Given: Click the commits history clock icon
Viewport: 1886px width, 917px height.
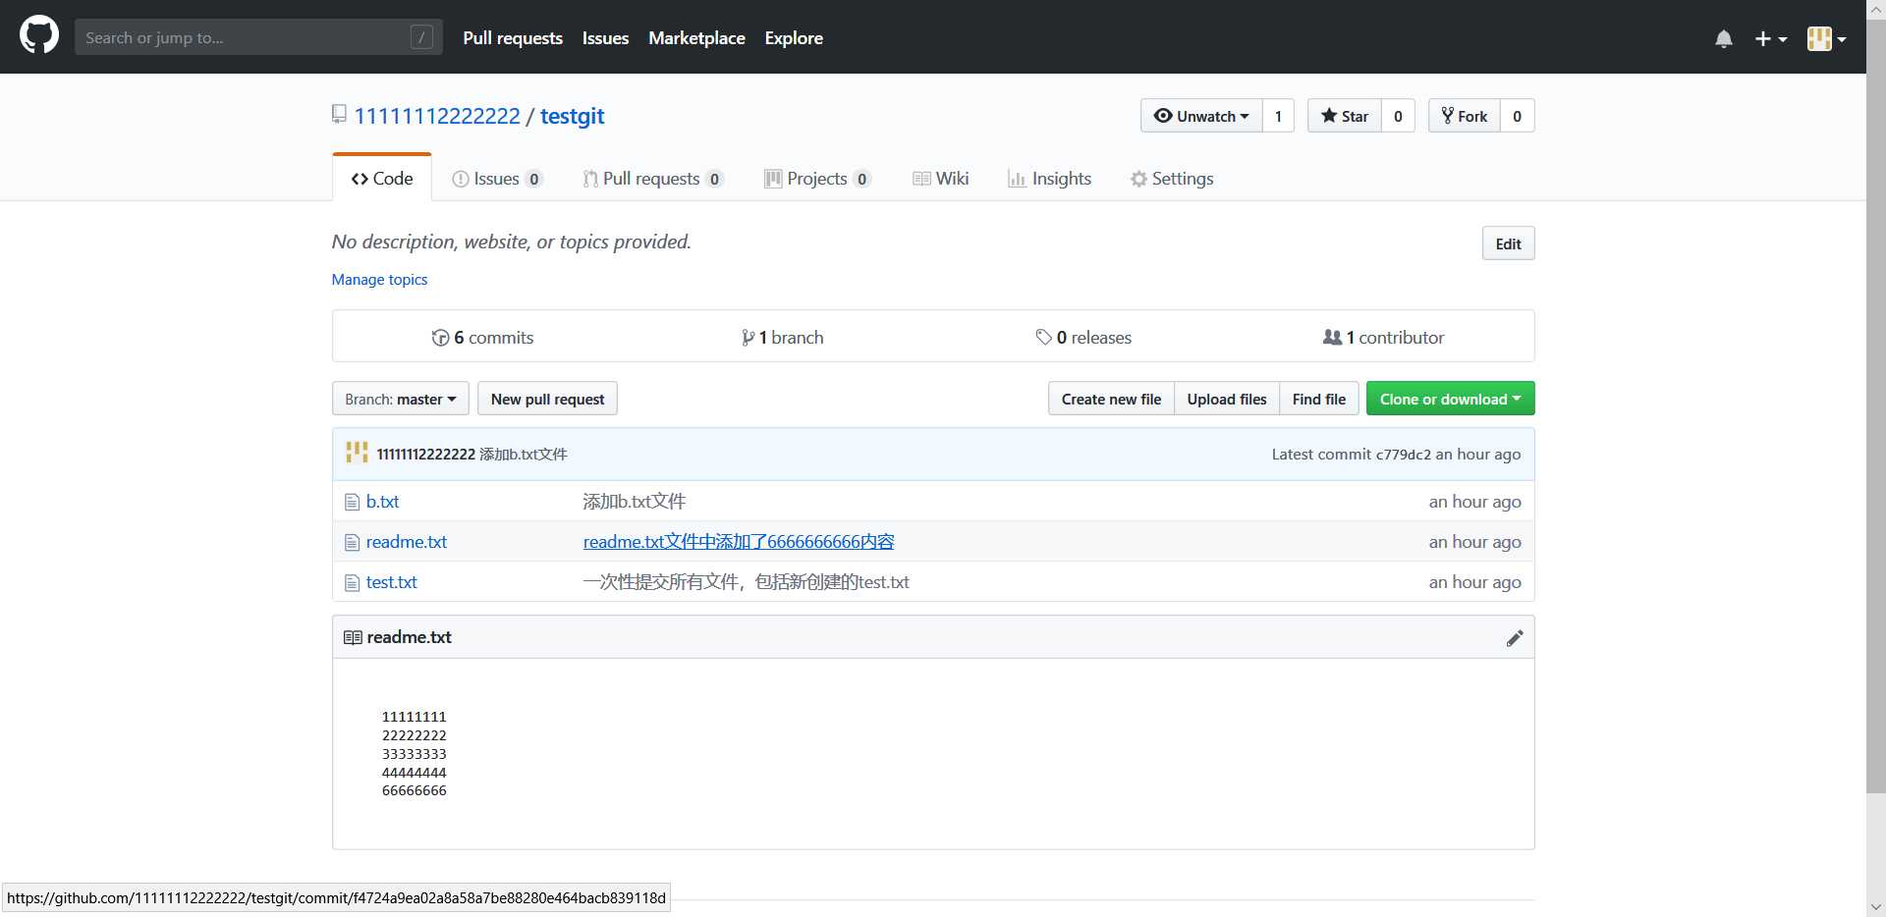Looking at the screenshot, I should point(440,338).
